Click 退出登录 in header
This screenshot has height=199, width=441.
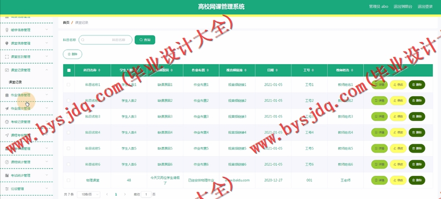425,7
